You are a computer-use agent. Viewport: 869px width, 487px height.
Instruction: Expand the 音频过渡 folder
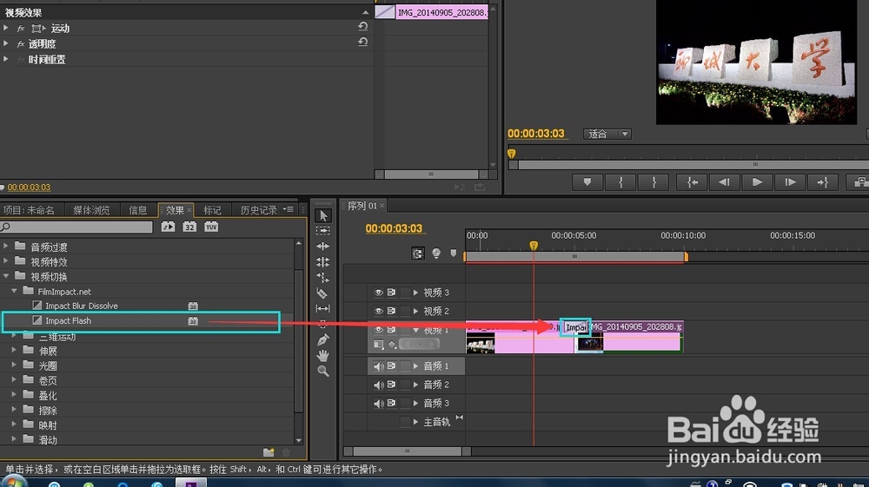pos(6,247)
